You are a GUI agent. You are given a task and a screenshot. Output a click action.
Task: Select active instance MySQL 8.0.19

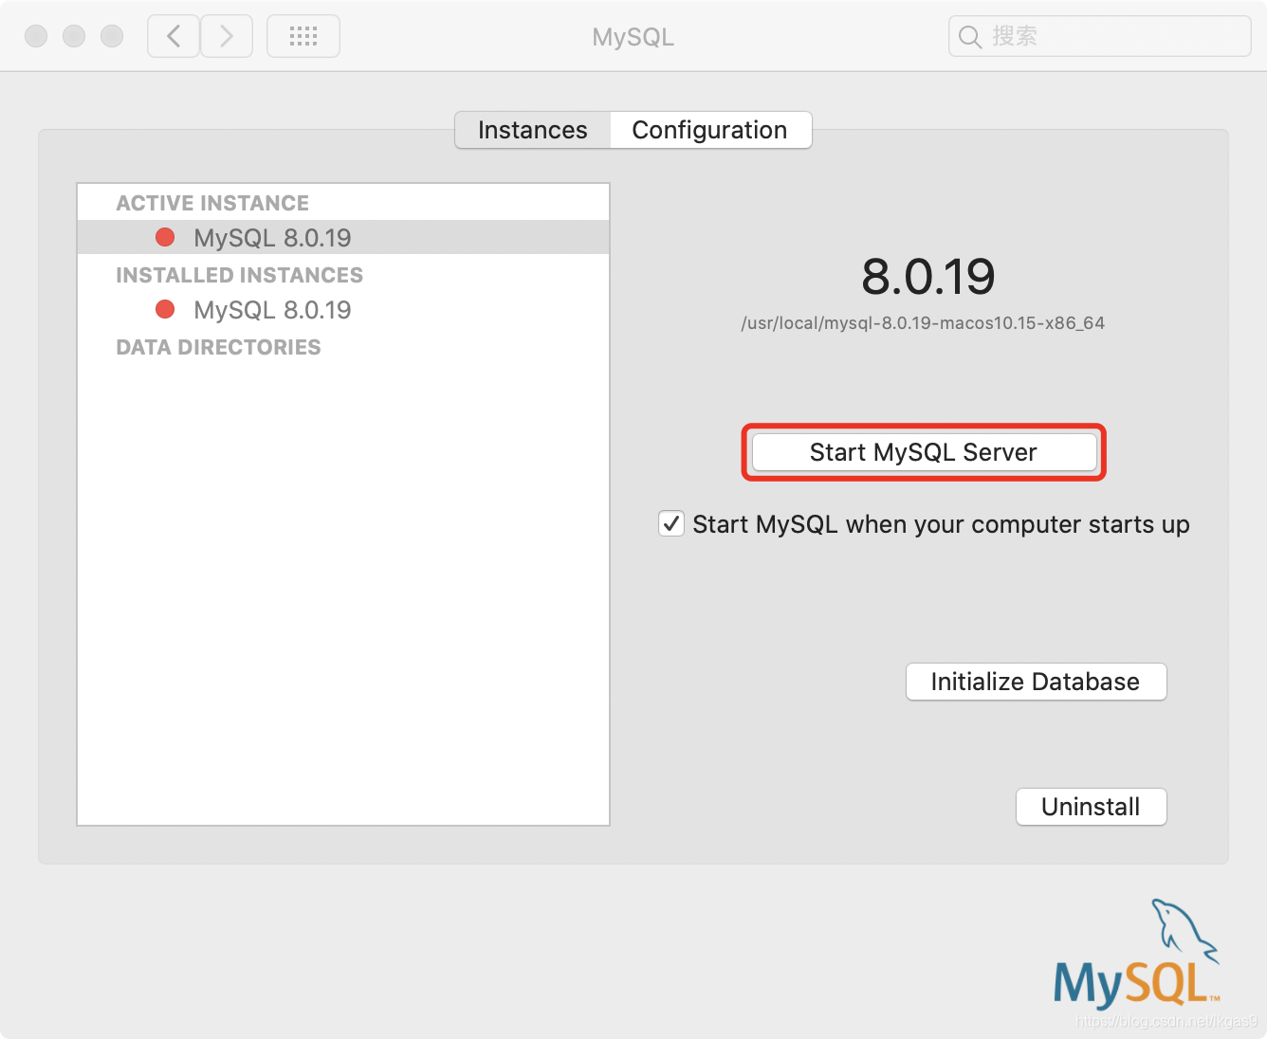click(x=343, y=237)
